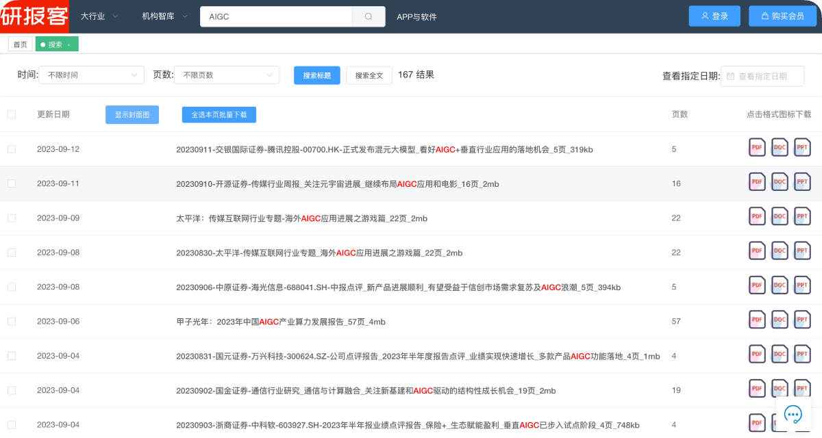Download PDF of 甲子光年 AIGC report
This screenshot has width=822, height=438.
757,320
